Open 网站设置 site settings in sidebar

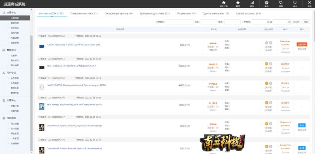(x=15, y=124)
